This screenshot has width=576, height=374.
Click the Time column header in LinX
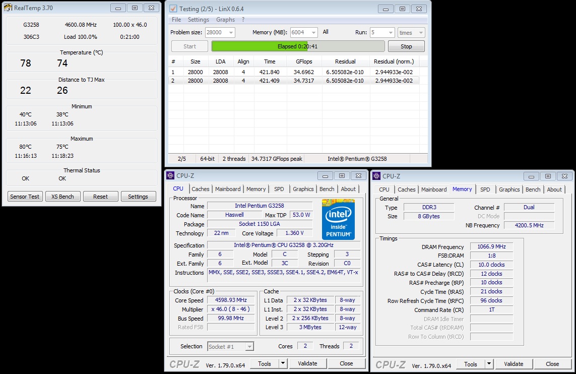(x=270, y=61)
